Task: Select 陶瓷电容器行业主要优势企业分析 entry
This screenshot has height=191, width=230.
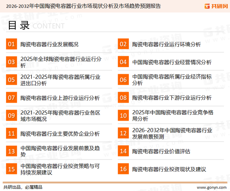Action: [x=60, y=134]
